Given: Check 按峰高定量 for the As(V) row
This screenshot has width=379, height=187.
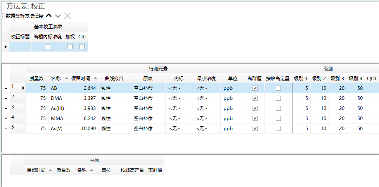Looking at the screenshot, I should tap(278, 129).
